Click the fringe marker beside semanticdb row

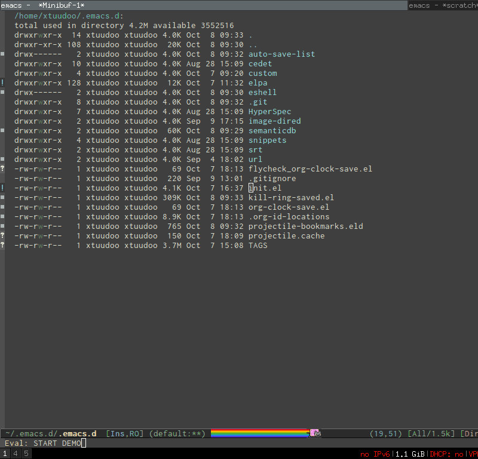coord(2,131)
